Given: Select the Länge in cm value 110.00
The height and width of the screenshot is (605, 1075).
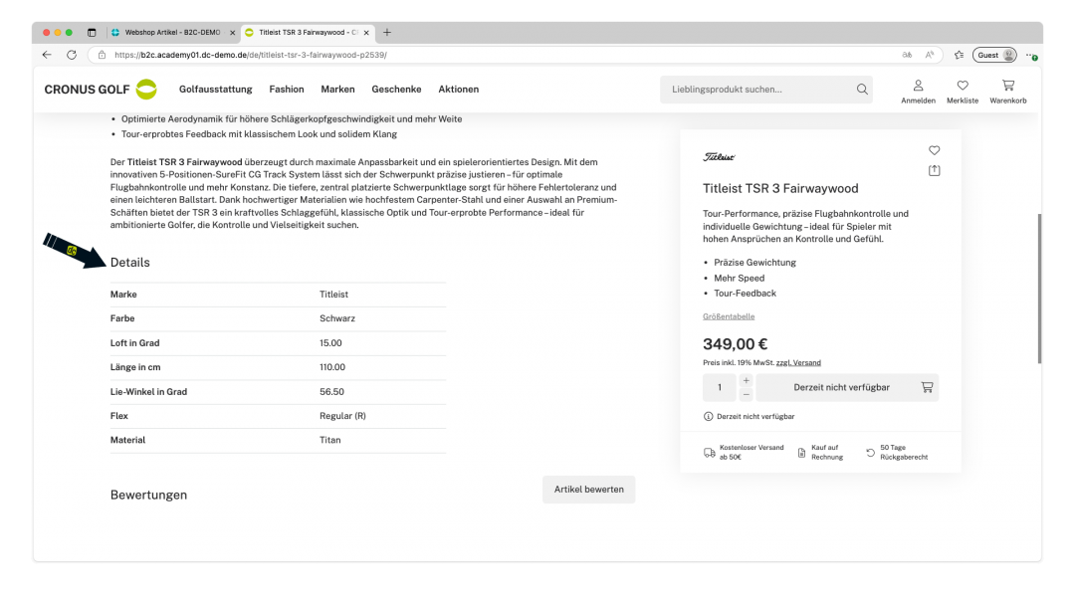Looking at the screenshot, I should tap(332, 367).
